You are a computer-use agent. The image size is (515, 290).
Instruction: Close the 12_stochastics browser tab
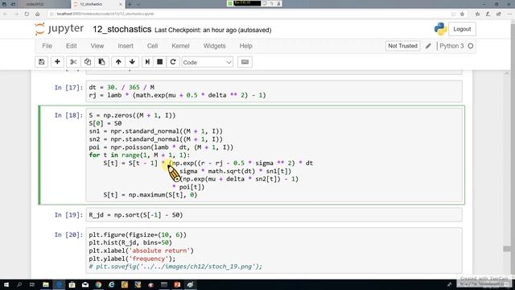coord(121,4)
